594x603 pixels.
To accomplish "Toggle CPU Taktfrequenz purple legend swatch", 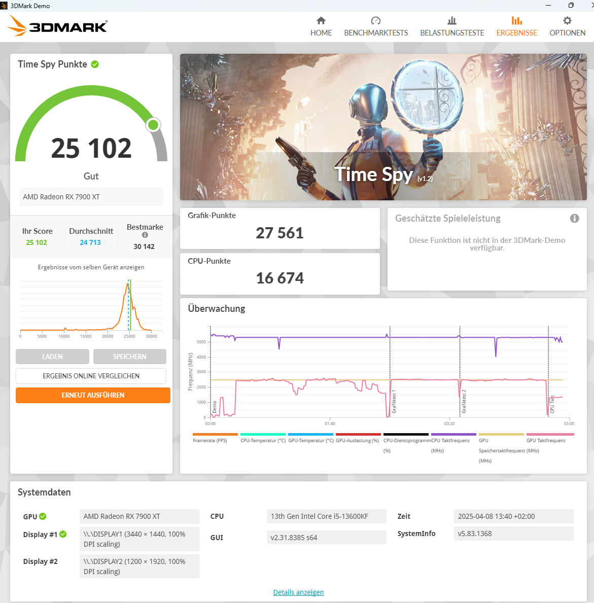I will [x=453, y=435].
